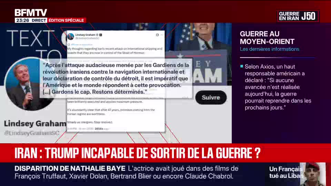Click the GUERRE AU MOYEN-ORIENT panel heading
This screenshot has width=331, height=186.
tap(267, 38)
